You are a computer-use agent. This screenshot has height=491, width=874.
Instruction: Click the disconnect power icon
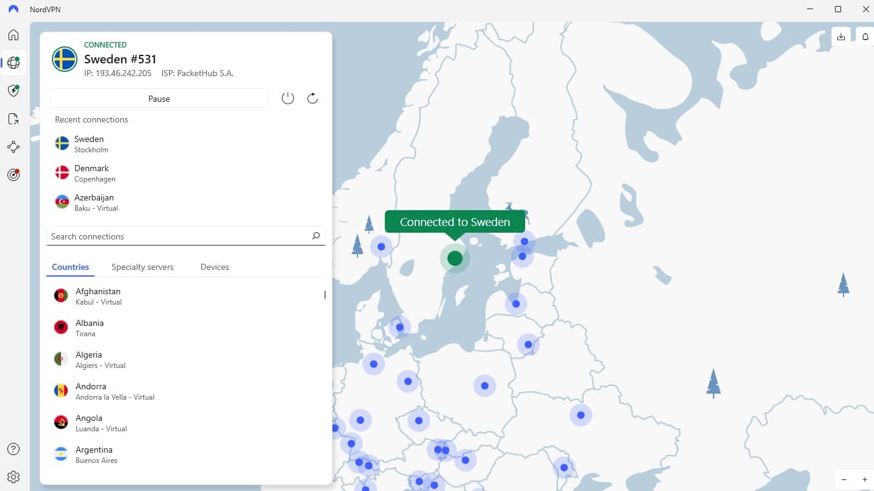tap(288, 98)
